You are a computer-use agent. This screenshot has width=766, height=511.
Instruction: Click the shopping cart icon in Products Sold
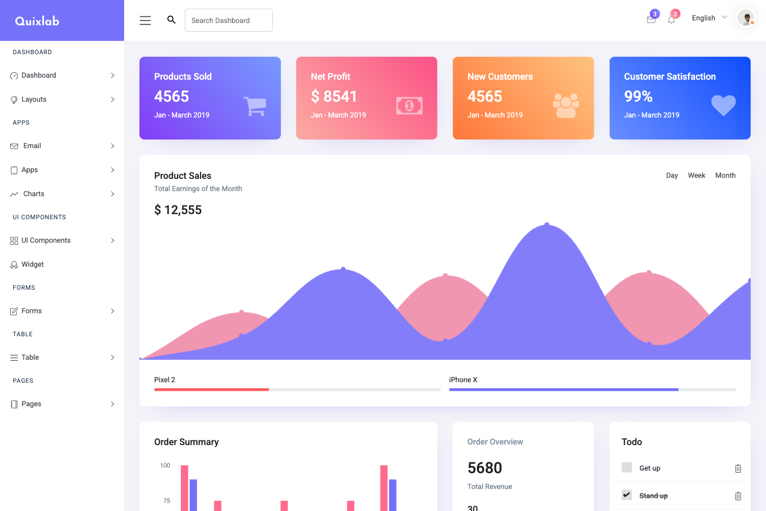pyautogui.click(x=254, y=106)
